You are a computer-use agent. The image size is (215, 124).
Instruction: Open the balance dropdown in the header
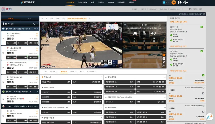pos(166,2)
